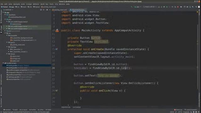Collapse the drawable folder
The height and width of the screenshot is (113, 201).
point(7,35)
